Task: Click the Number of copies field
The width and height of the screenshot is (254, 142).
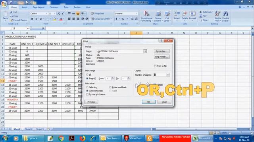Action: click(x=160, y=75)
